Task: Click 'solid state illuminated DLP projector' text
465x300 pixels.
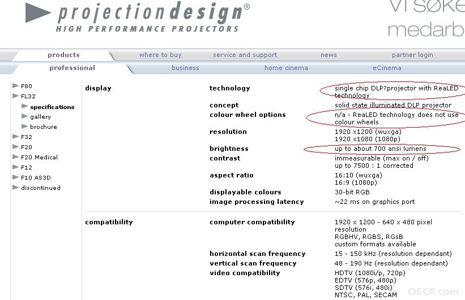Action: tap(393, 105)
